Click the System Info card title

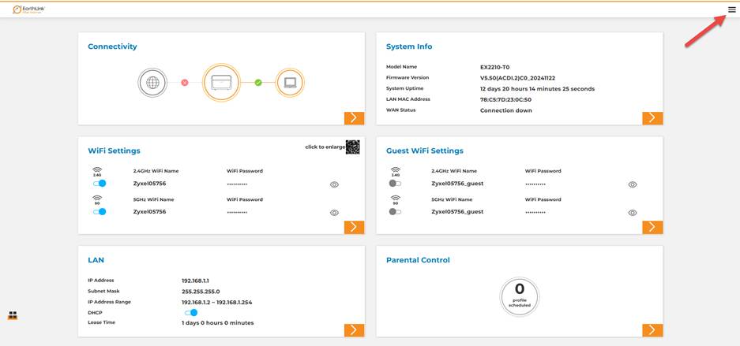click(409, 47)
